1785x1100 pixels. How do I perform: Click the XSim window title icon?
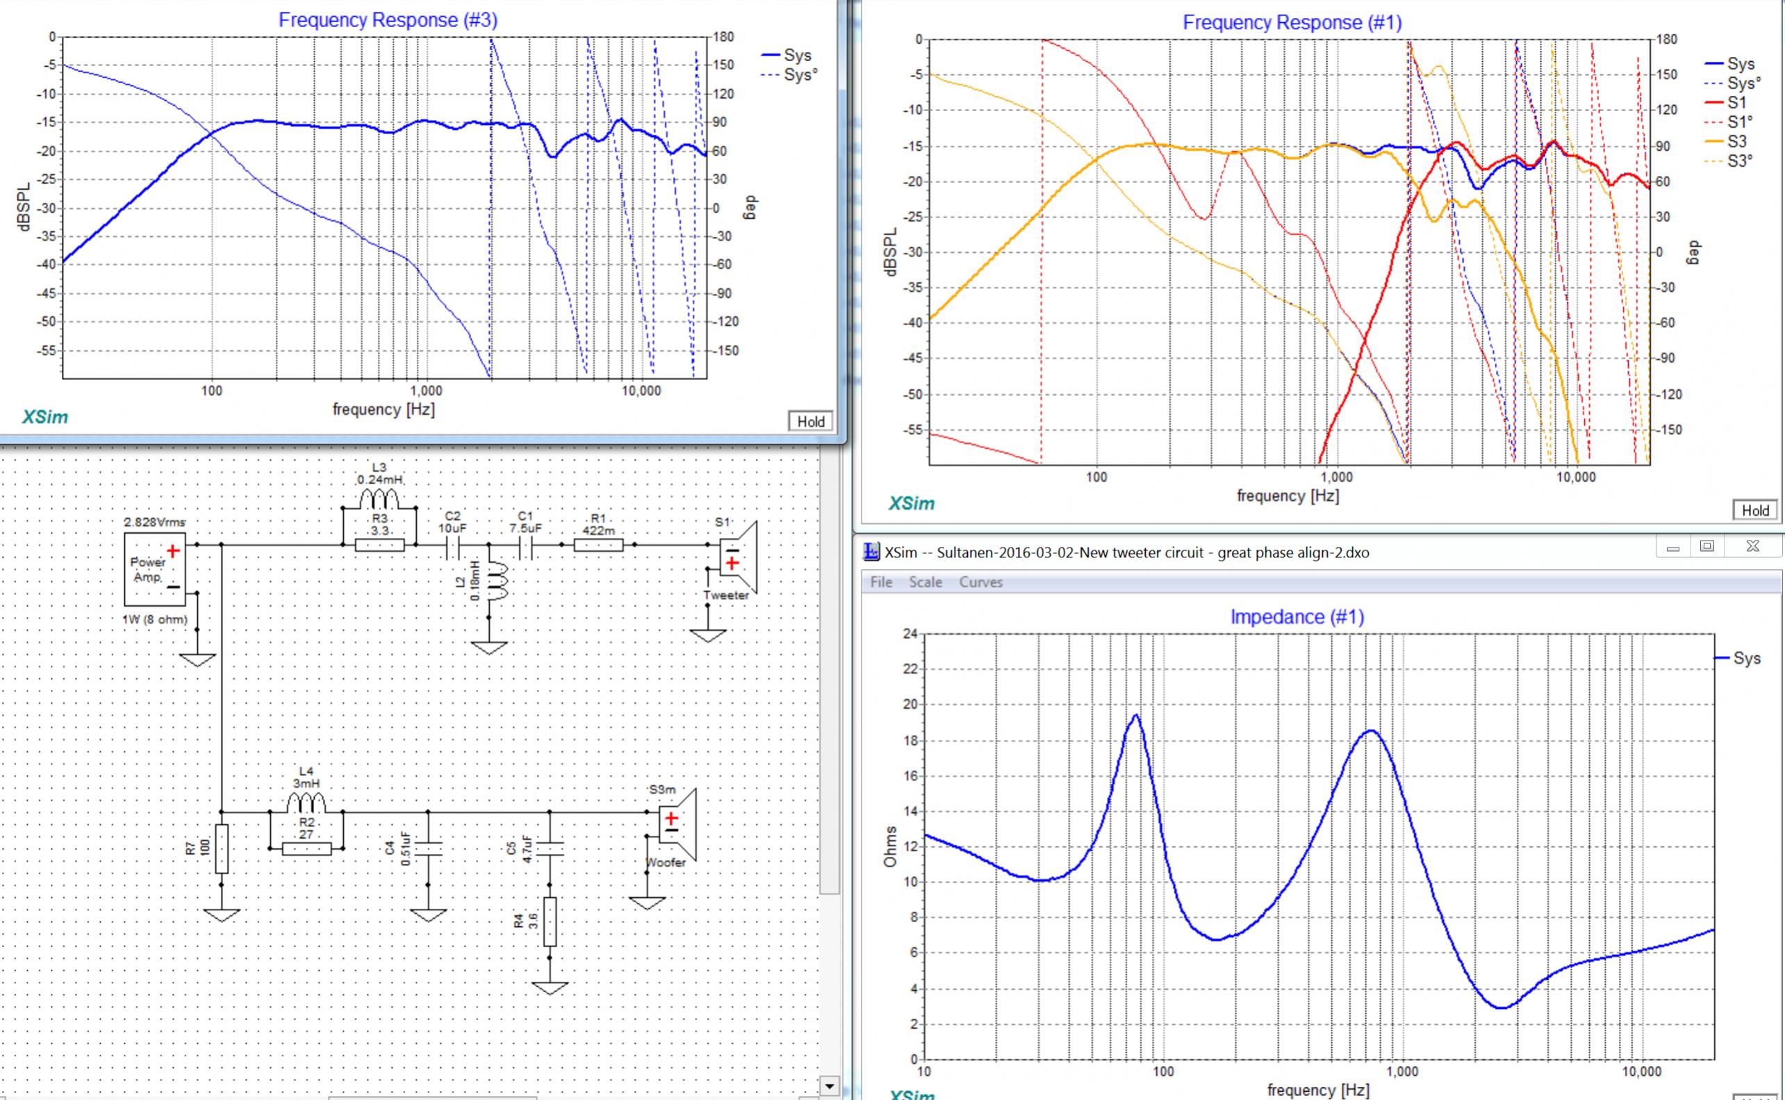click(871, 552)
